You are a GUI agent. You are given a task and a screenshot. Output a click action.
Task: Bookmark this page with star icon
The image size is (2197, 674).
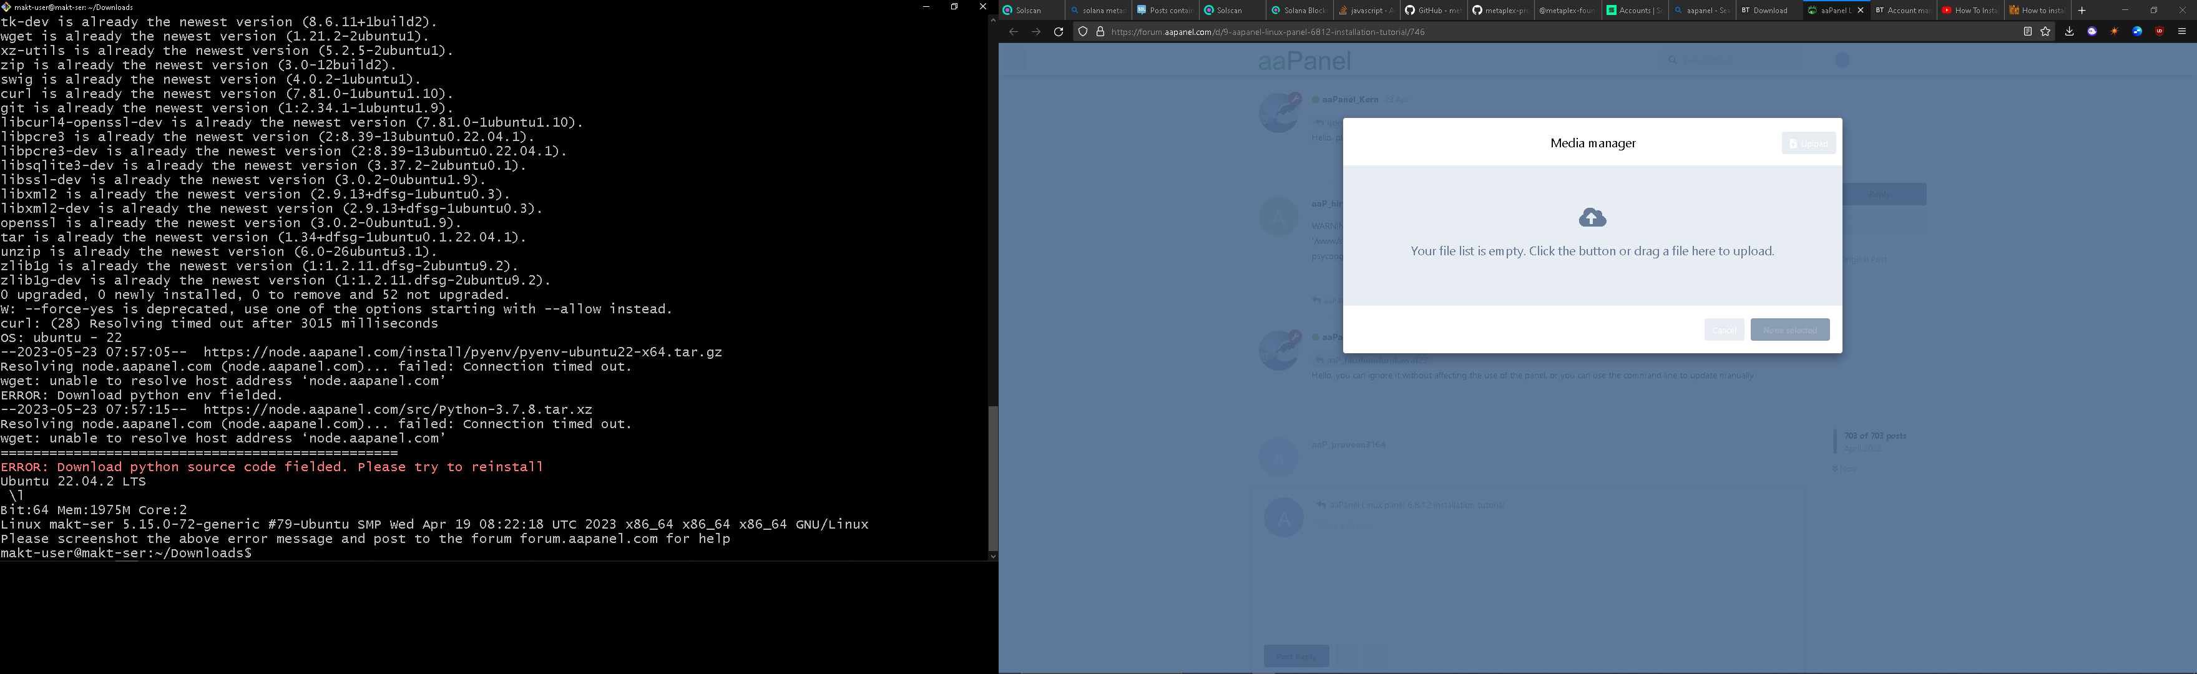[2045, 32]
